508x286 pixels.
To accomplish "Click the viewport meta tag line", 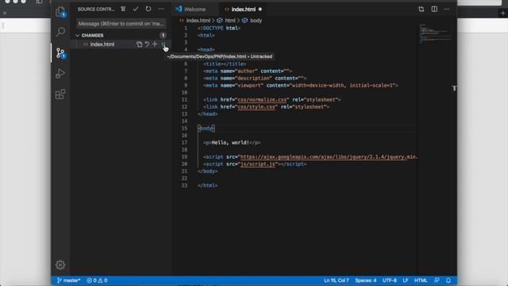I will point(301,86).
